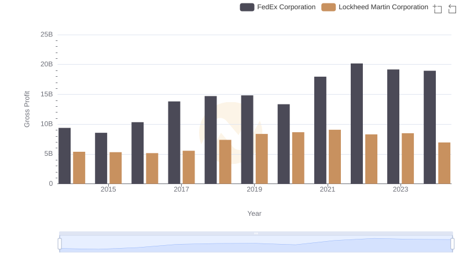The image size is (463, 266).
Task: Click the data zoom top drag bar
Action: [x=256, y=233]
